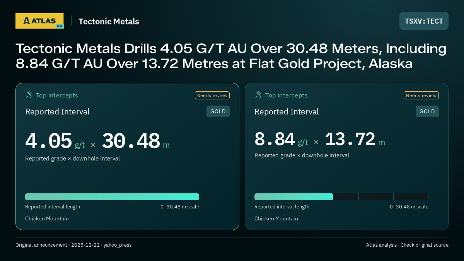Screen dimensions: 464x261
Task: Click the Atlas logo badge
Action: (39, 21)
